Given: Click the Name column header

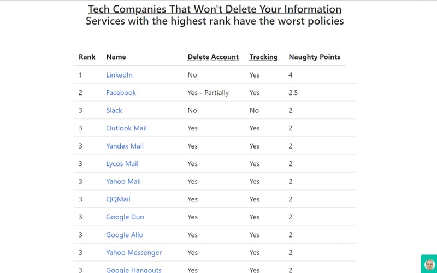Looking at the screenshot, I should 116,57.
